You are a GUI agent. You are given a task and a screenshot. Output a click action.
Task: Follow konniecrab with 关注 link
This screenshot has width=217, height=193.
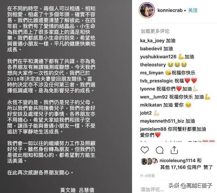click(193, 10)
